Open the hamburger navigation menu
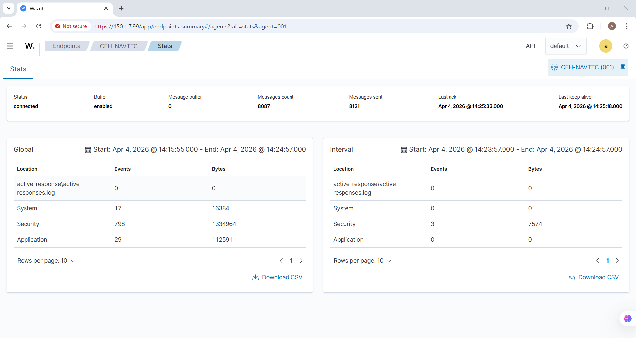 click(10, 46)
